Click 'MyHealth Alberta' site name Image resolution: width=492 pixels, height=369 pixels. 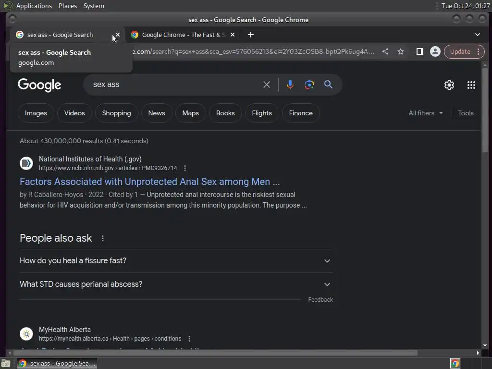[x=65, y=330]
